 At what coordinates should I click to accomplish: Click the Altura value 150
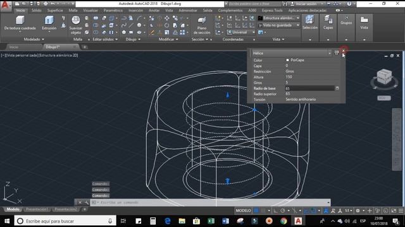[x=289, y=77]
